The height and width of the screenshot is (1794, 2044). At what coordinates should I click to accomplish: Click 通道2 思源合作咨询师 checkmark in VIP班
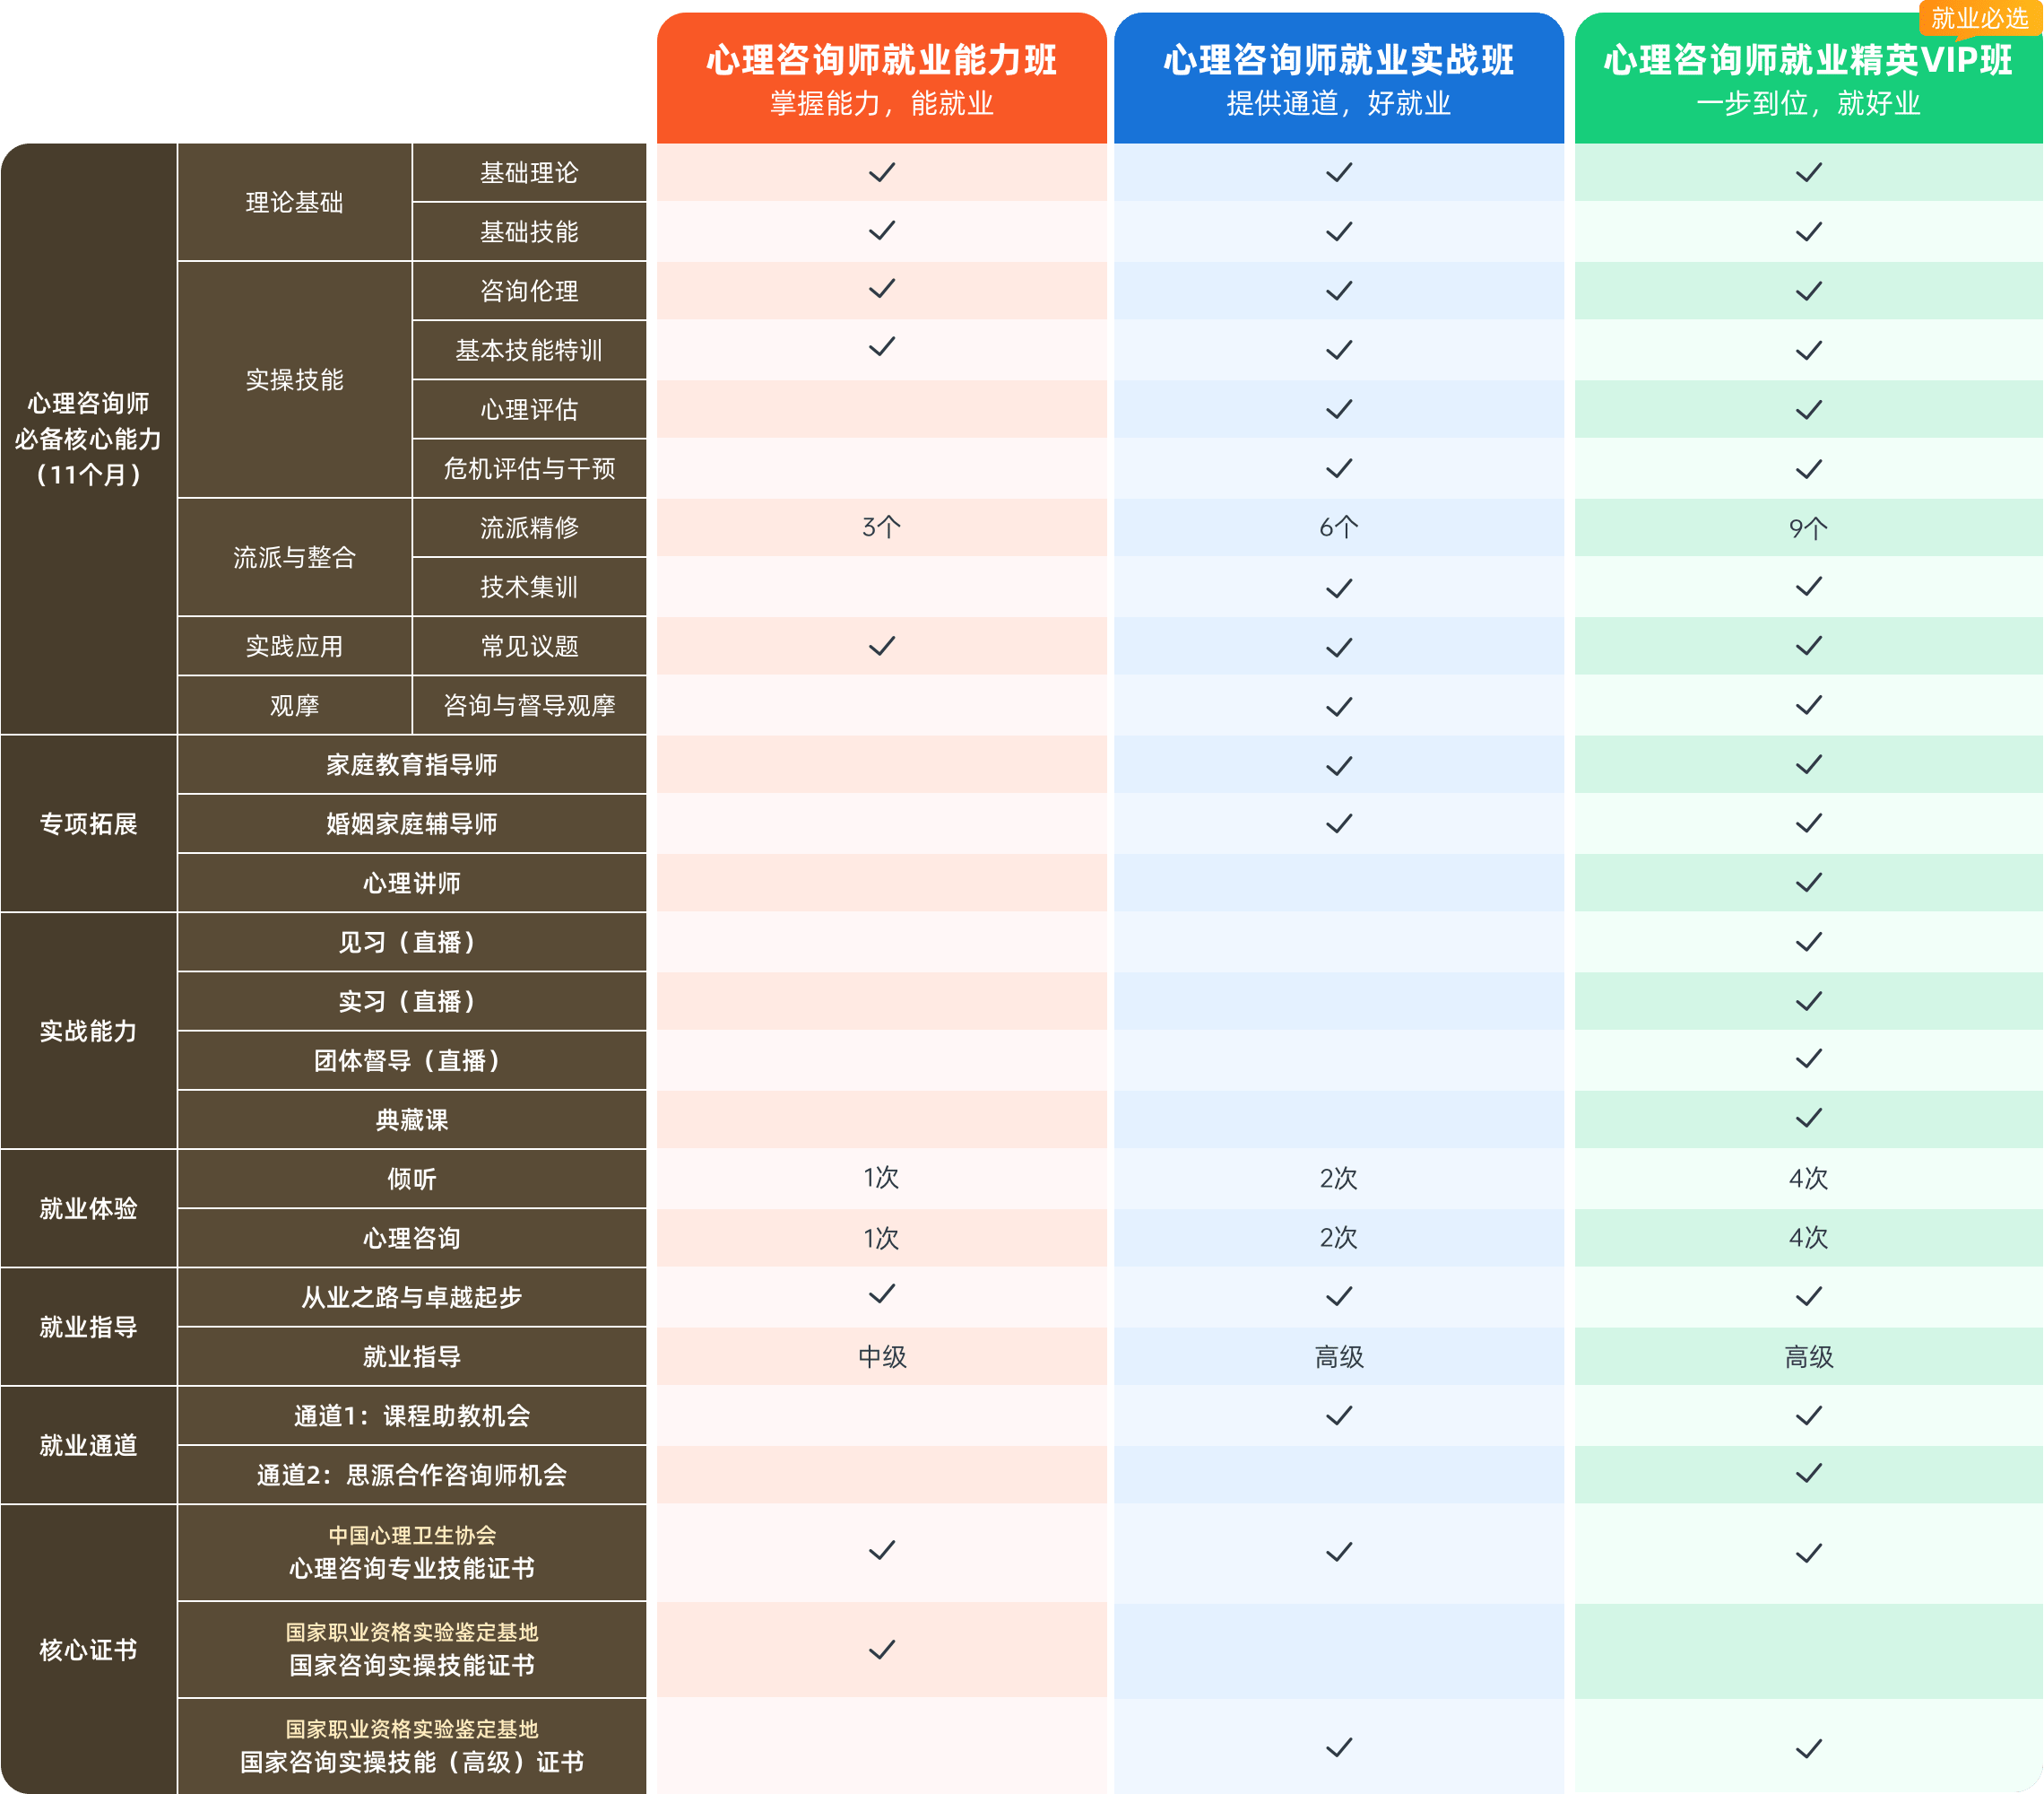(1808, 1474)
